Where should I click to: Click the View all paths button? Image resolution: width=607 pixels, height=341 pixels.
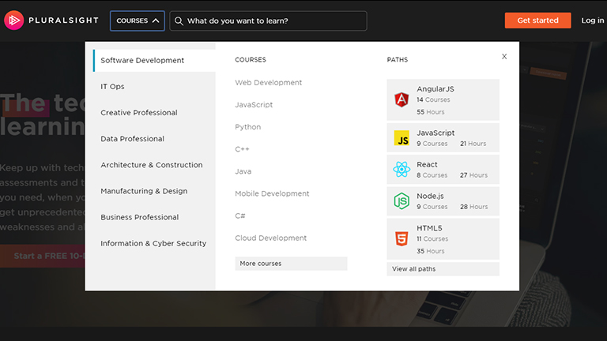pos(443,268)
